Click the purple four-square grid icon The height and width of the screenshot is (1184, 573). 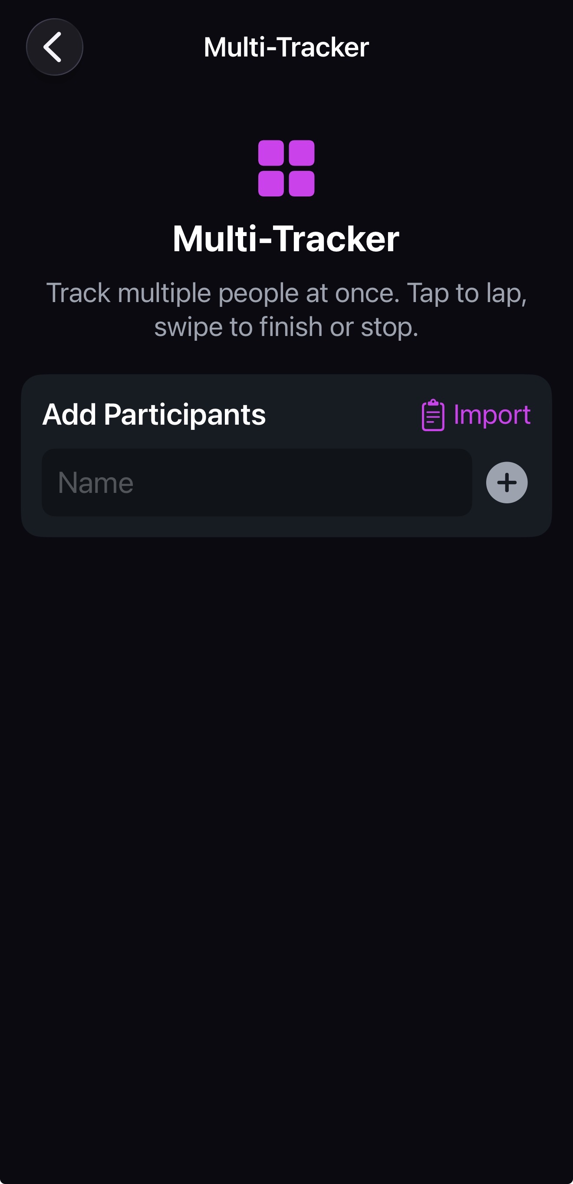[x=286, y=168]
